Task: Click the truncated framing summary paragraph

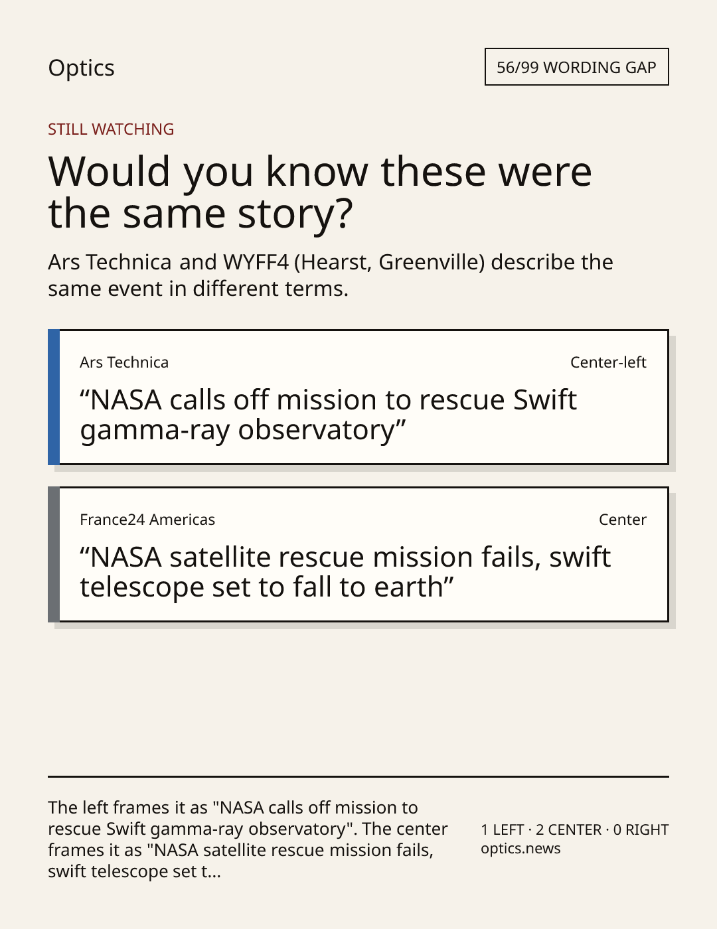Action: (x=248, y=839)
